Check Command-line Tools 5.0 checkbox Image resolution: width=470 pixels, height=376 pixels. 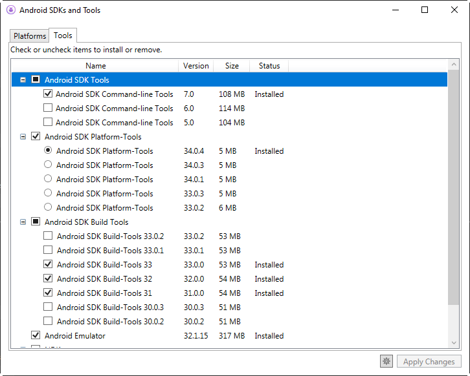click(48, 122)
